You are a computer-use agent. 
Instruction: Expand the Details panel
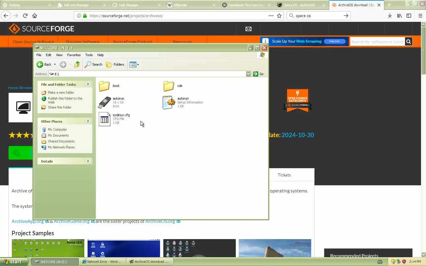(88, 161)
